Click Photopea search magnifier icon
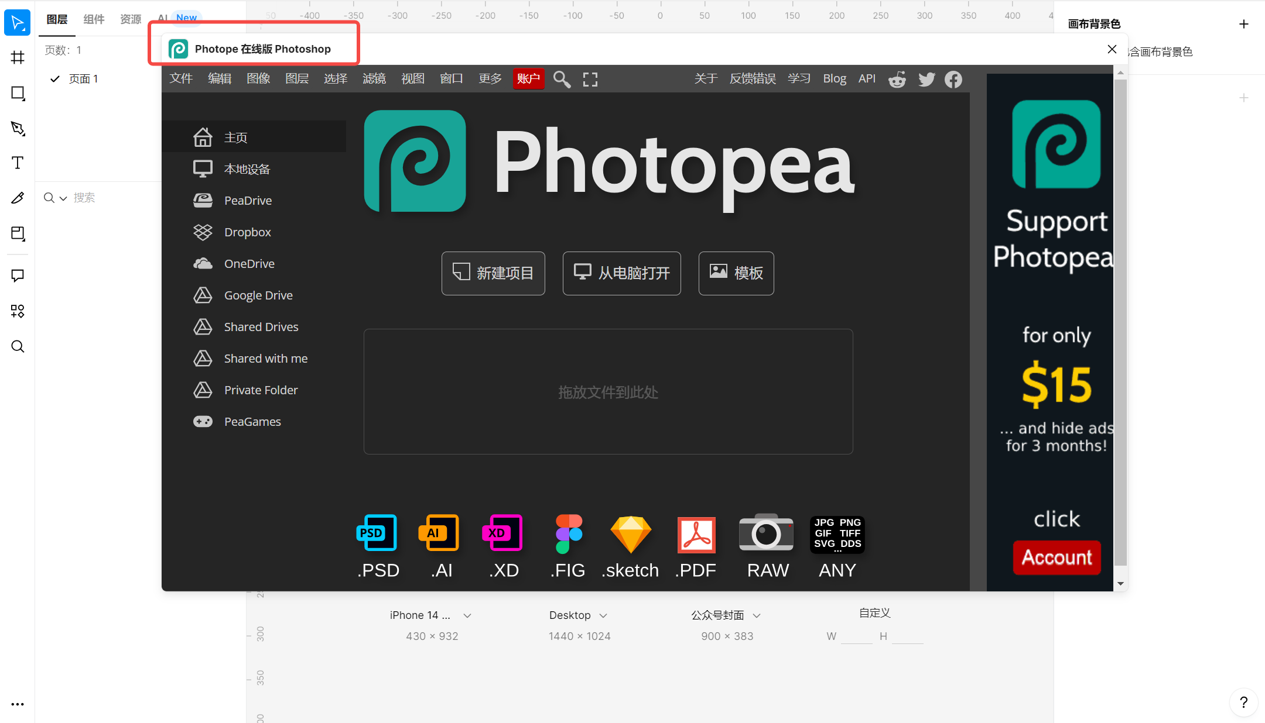Viewport: 1265px width, 723px height. [562, 79]
